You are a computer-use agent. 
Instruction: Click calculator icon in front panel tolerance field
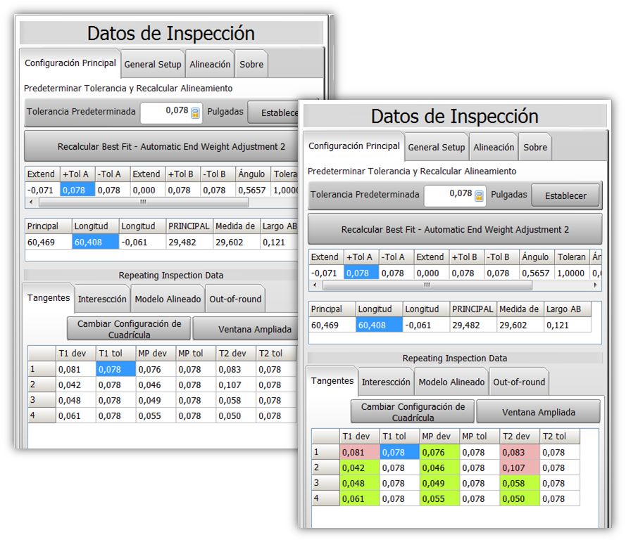[x=479, y=195]
